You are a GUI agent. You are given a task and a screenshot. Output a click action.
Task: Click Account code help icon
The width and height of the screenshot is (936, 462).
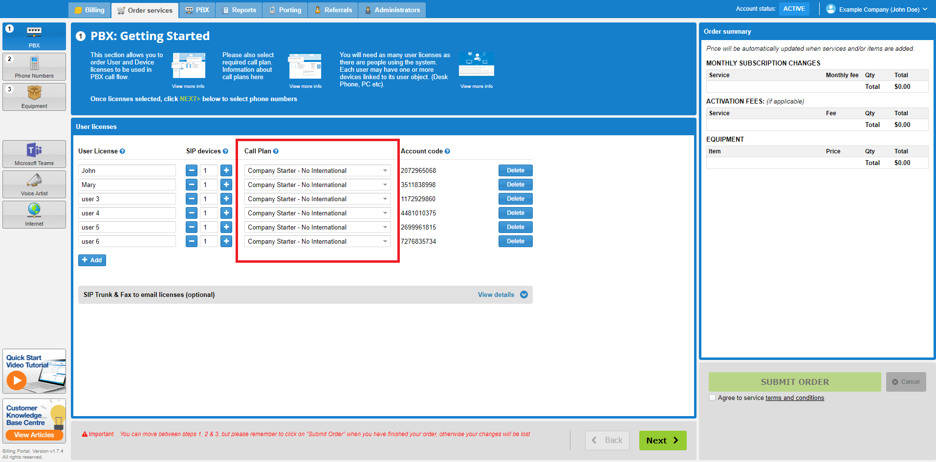pyautogui.click(x=447, y=151)
